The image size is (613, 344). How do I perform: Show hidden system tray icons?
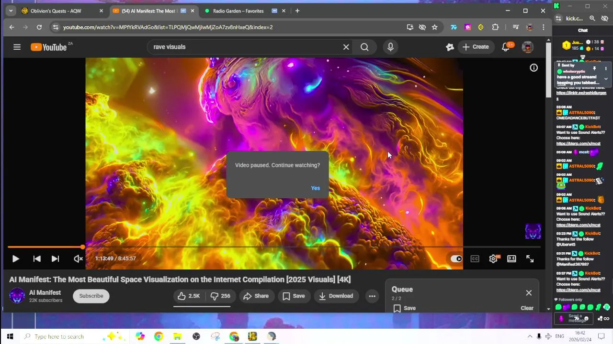(530, 336)
